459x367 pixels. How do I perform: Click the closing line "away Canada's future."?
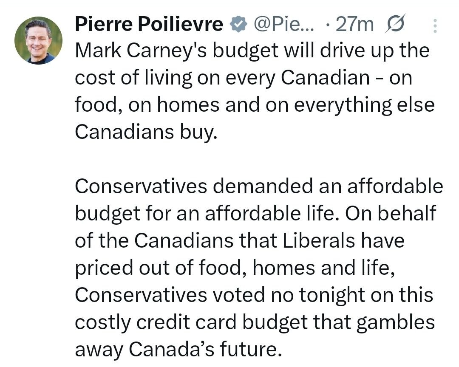click(x=178, y=349)
